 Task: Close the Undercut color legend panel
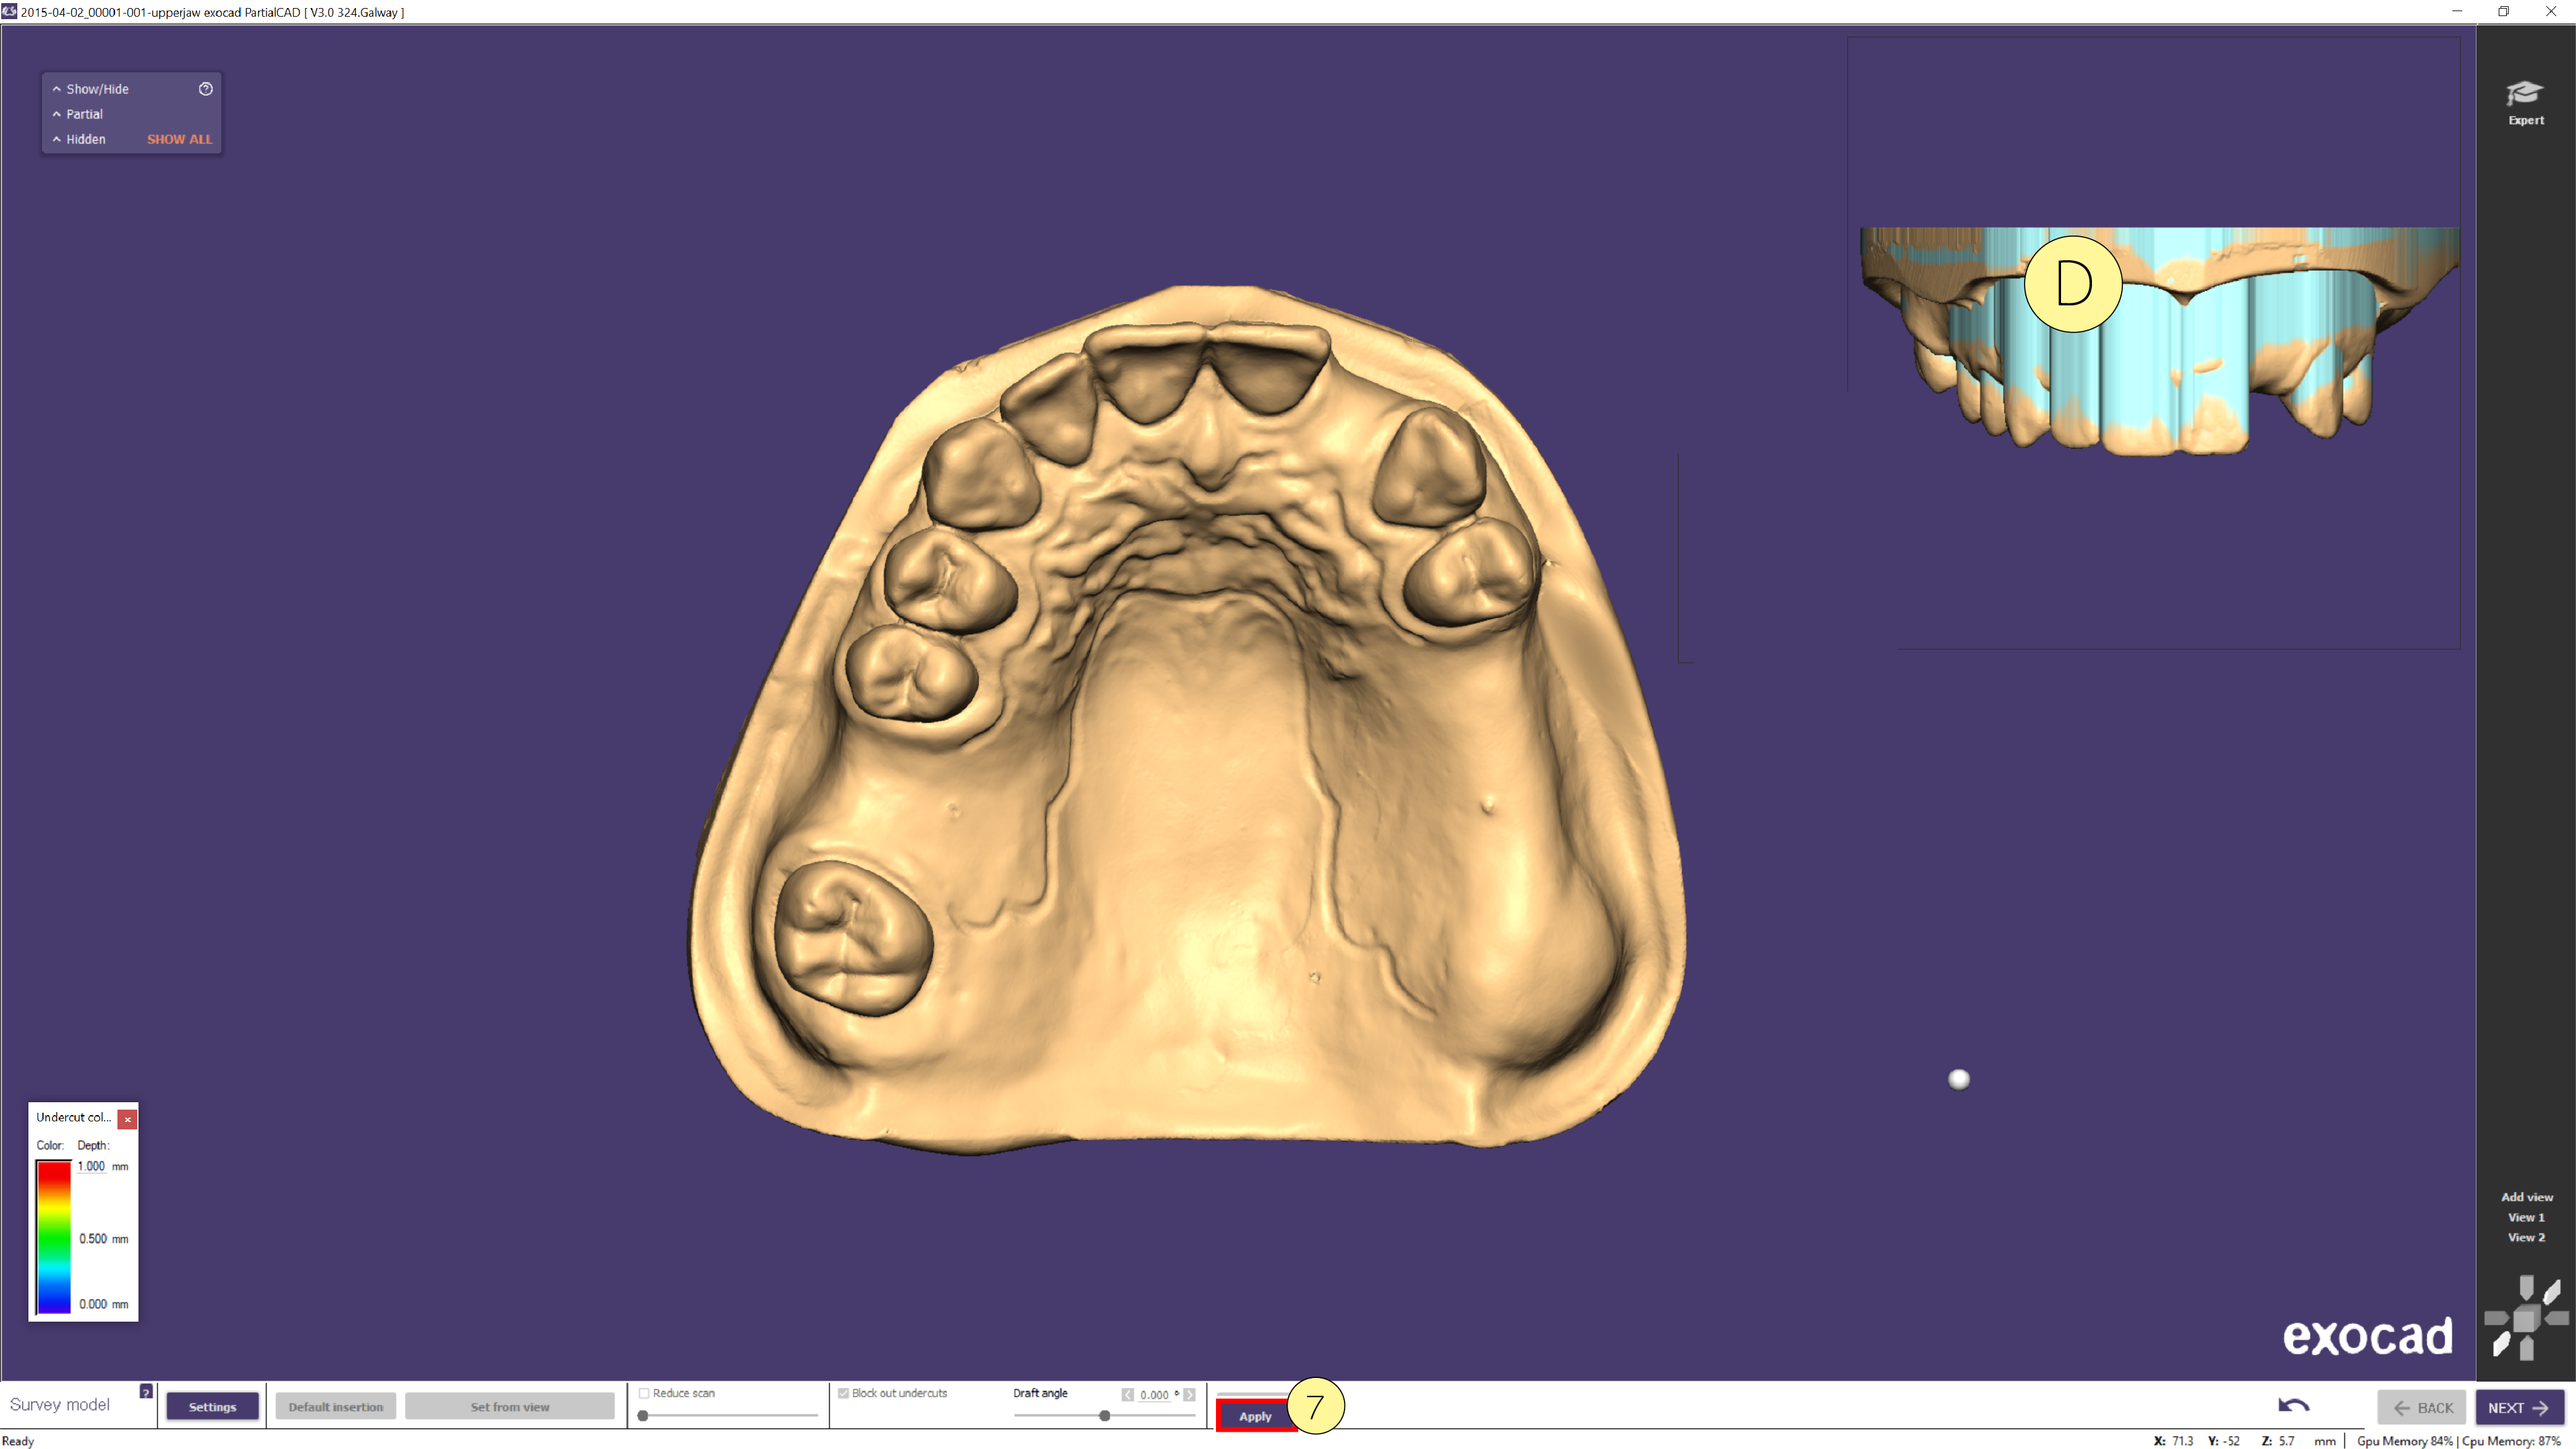[127, 1119]
